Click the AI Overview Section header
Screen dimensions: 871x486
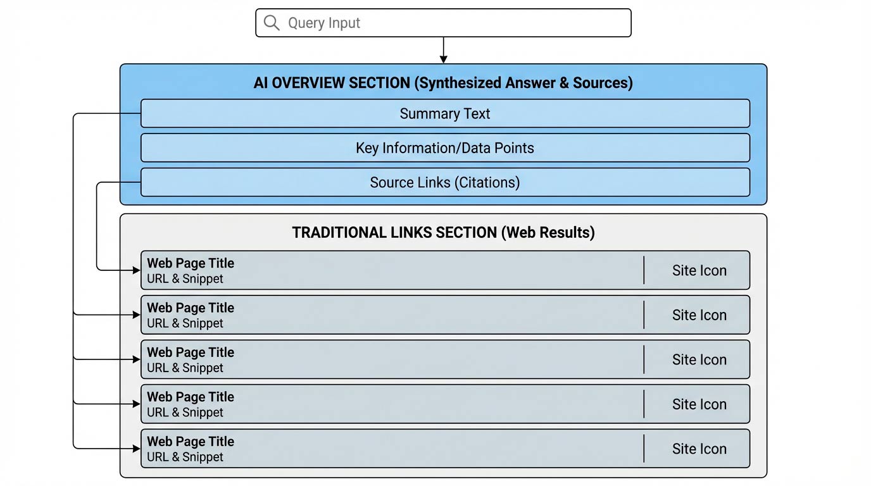click(x=442, y=82)
